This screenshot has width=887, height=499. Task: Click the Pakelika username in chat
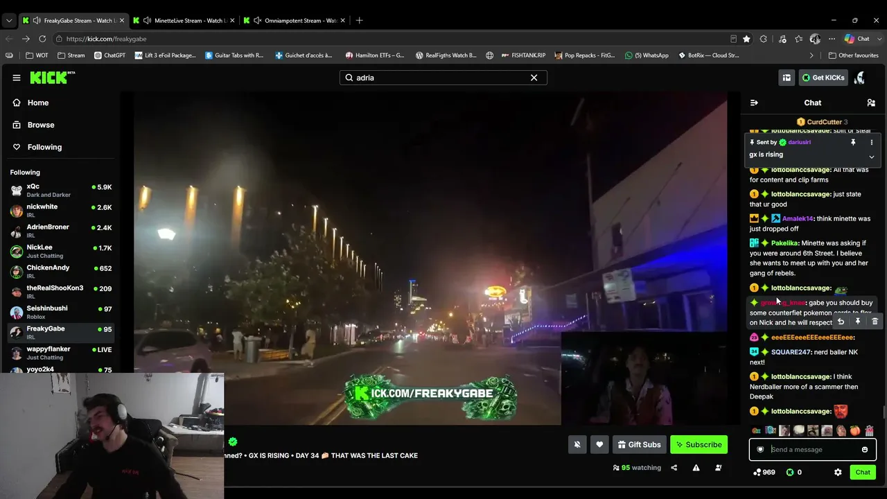785,243
